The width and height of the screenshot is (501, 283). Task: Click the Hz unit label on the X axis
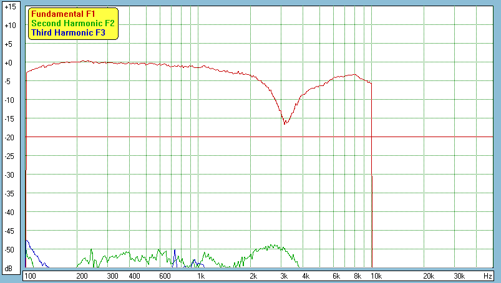(487, 276)
